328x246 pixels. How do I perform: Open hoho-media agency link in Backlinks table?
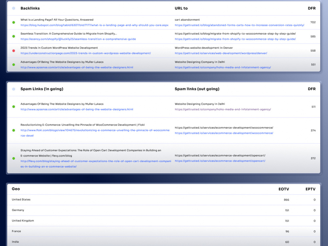[x=223, y=67]
